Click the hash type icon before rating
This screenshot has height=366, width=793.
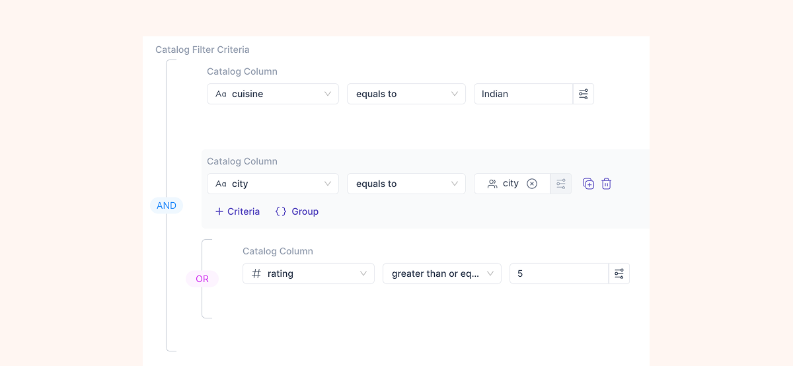pos(256,274)
